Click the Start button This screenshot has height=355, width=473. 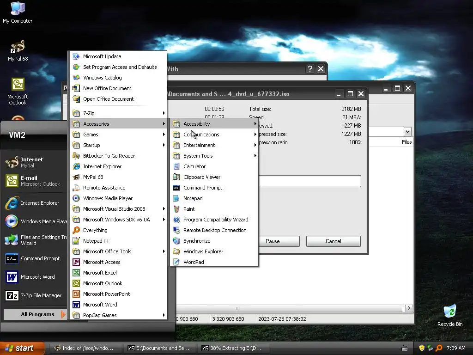(x=22, y=348)
